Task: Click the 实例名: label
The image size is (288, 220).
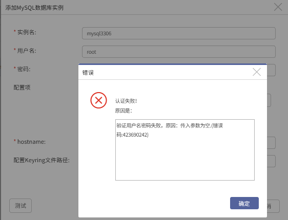Action: (x=27, y=32)
